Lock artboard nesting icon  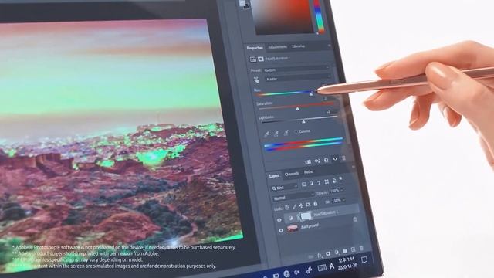click(308, 205)
